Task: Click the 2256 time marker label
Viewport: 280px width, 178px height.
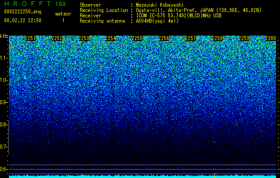Action: tap(164, 38)
